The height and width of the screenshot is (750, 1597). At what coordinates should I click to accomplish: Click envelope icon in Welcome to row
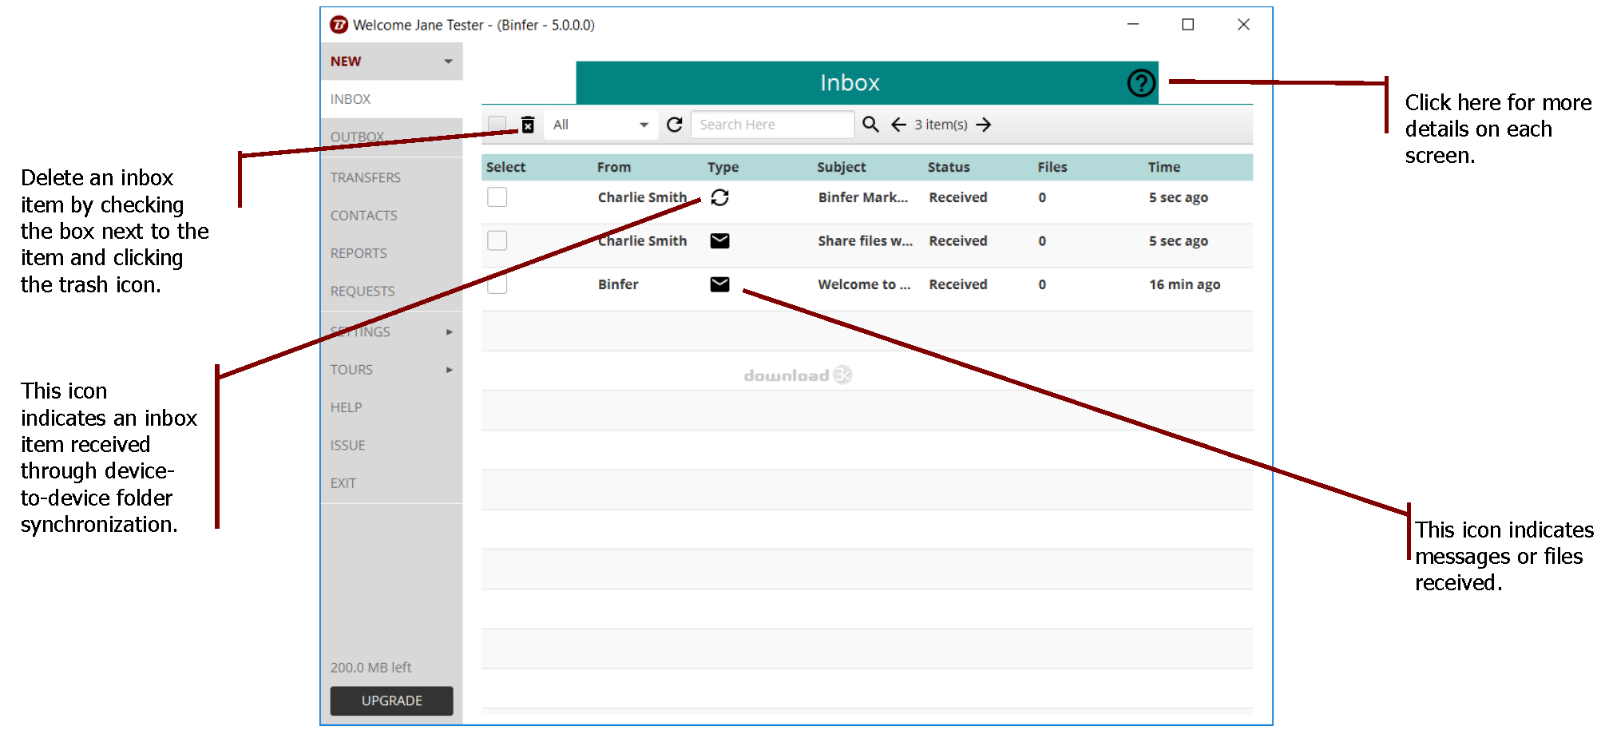click(719, 284)
